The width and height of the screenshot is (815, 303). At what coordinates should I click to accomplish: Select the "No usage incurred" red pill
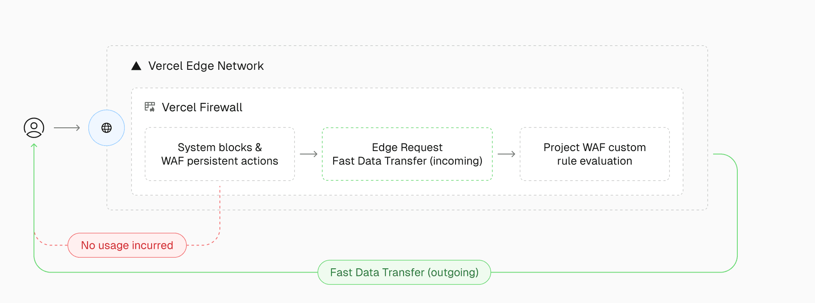127,245
